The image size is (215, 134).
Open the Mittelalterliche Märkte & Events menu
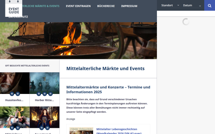coord(41,6)
